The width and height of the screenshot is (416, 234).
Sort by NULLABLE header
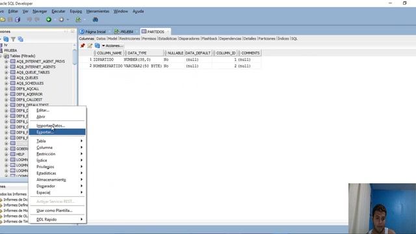point(174,53)
